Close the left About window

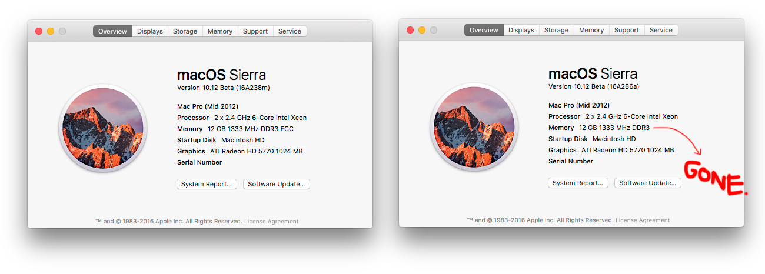pyautogui.click(x=39, y=31)
